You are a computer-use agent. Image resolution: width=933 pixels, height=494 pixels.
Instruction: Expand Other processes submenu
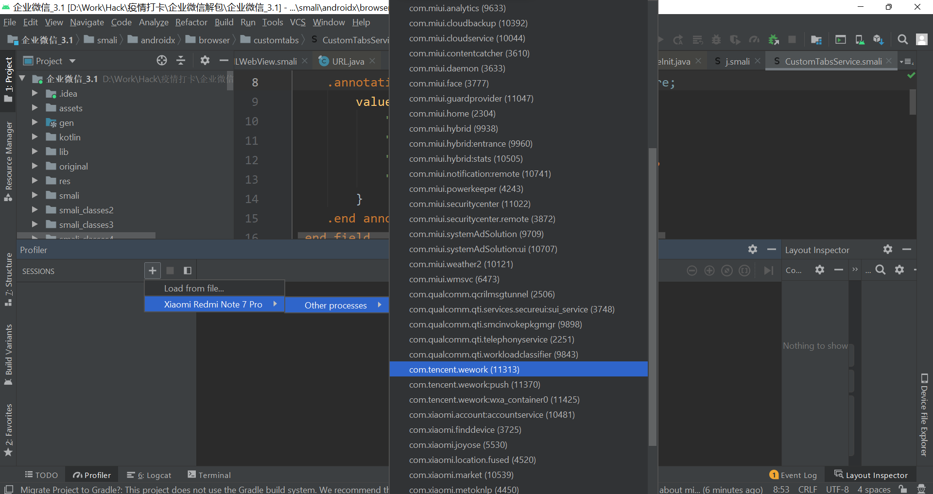337,305
